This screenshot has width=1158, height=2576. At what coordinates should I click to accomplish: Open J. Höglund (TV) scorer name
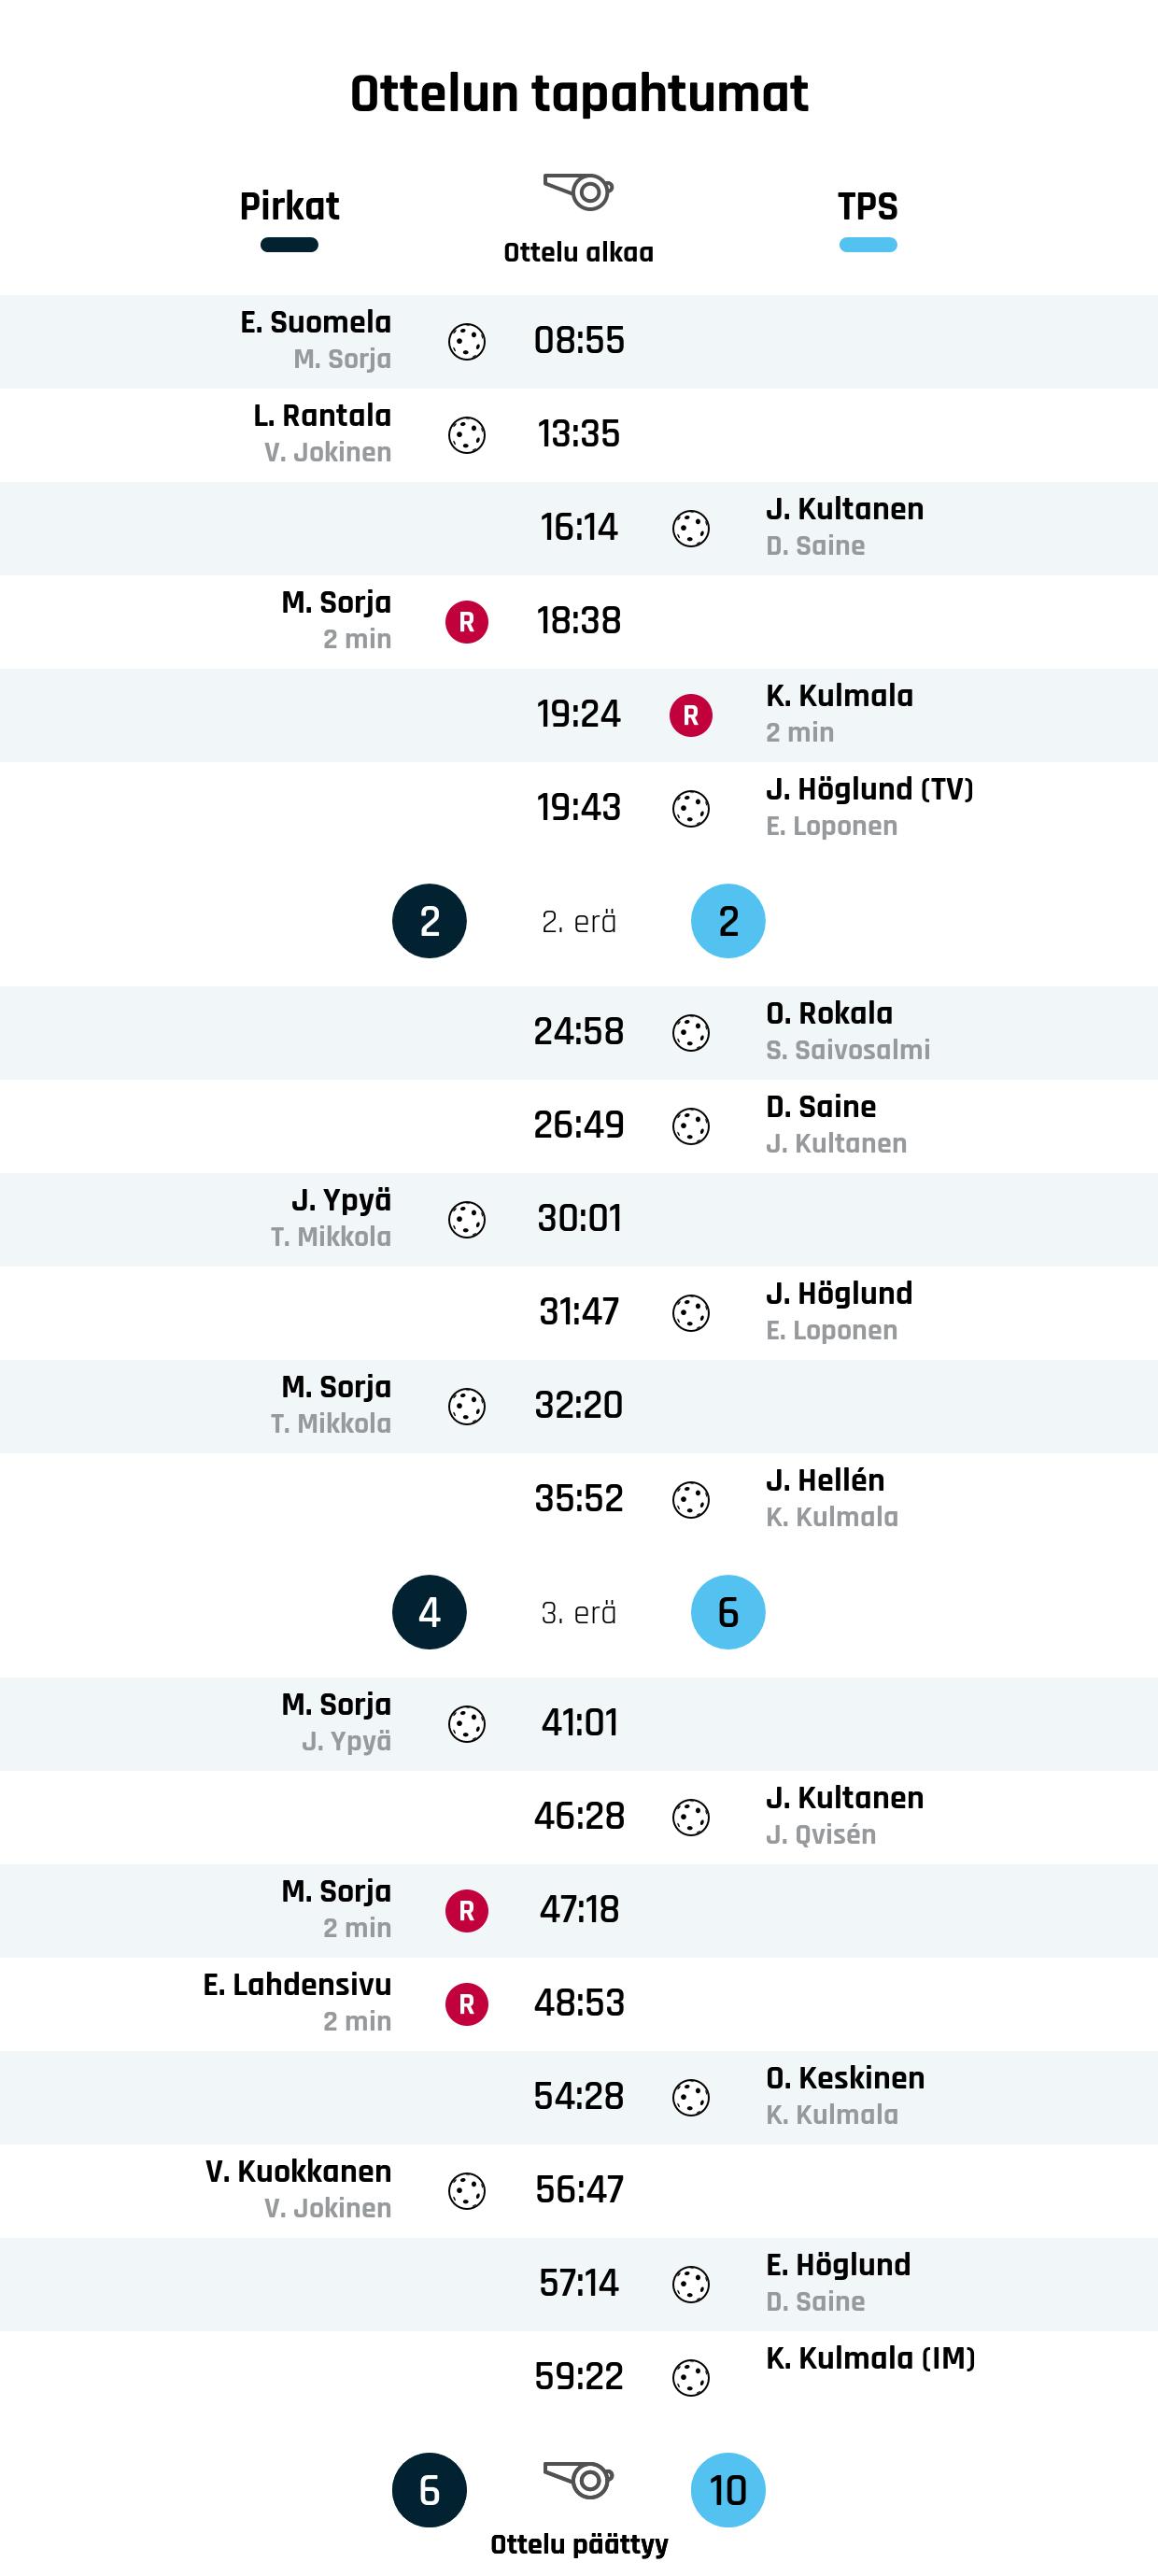coord(869,789)
